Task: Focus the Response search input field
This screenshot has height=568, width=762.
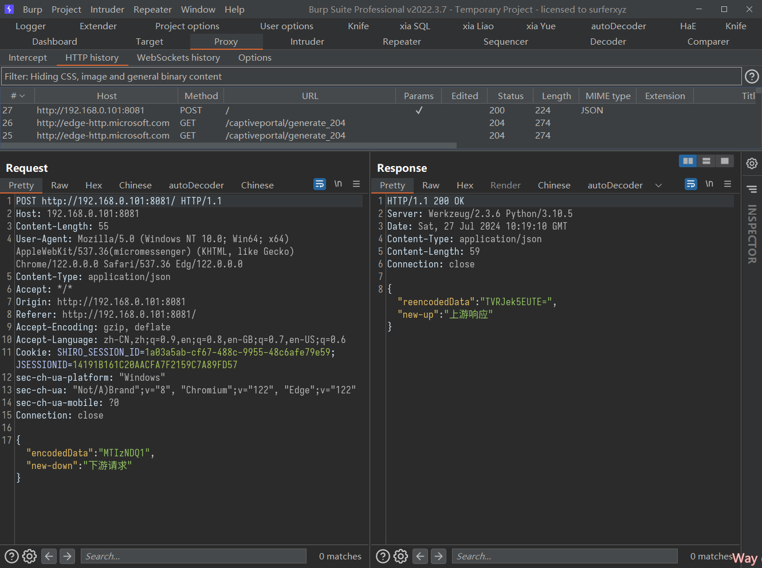Action: click(x=564, y=556)
